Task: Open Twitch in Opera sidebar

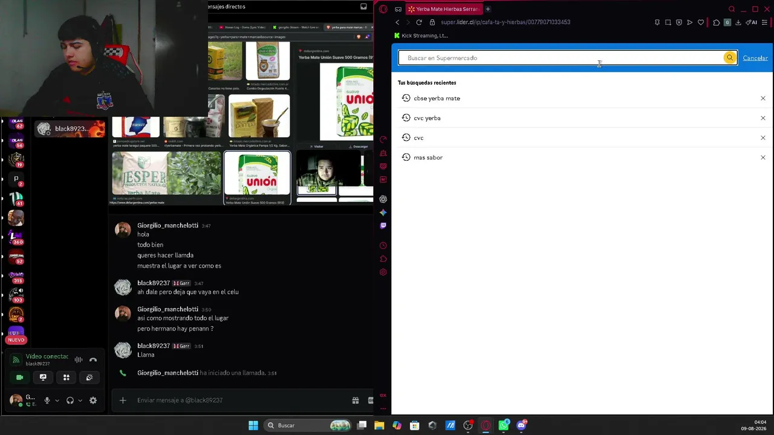Action: point(383,226)
